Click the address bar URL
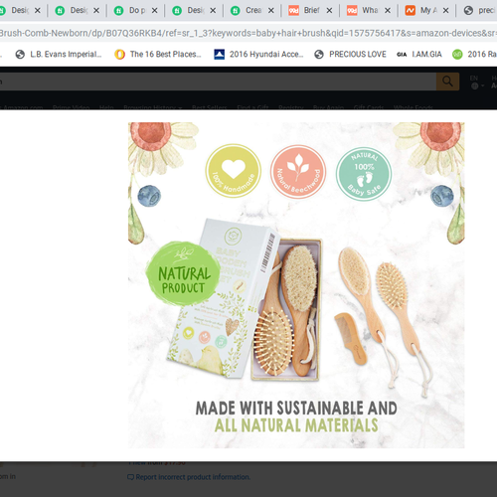The height and width of the screenshot is (497, 497). point(248,33)
